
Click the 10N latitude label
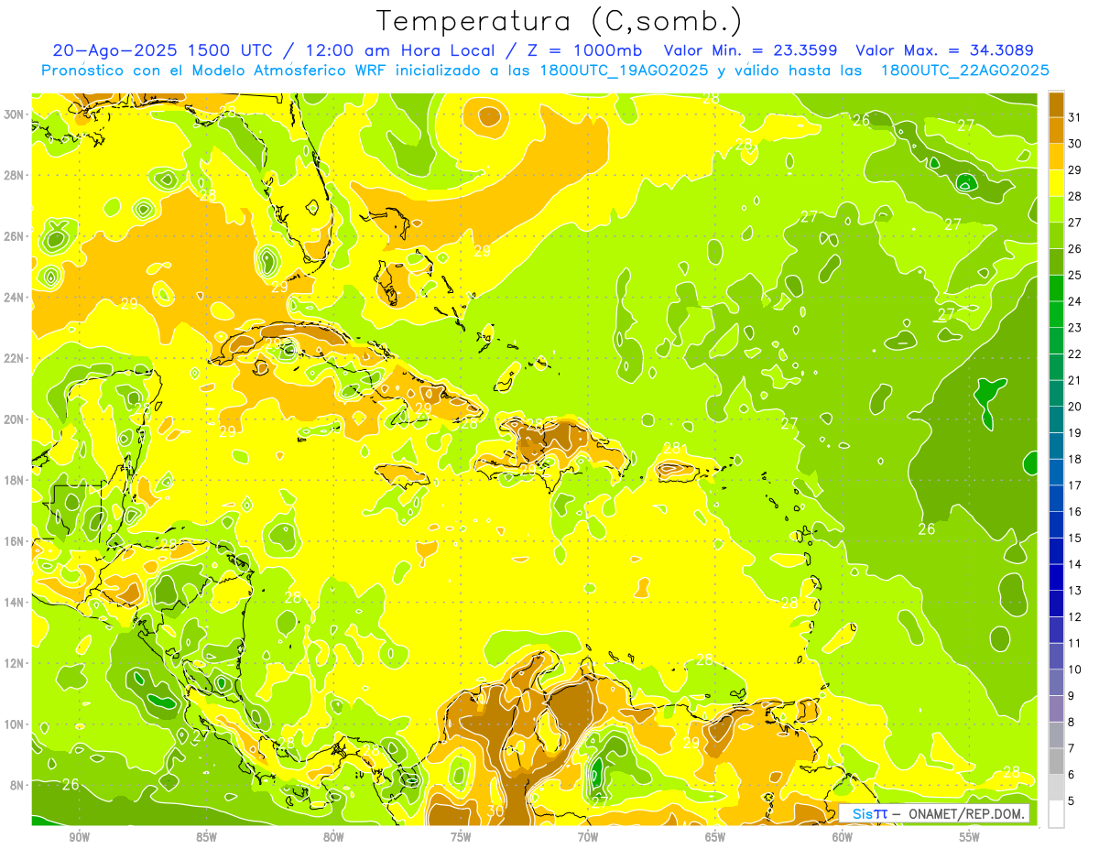14,724
